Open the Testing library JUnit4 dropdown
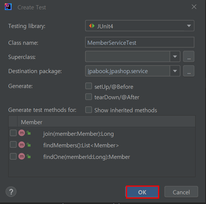 [x=140, y=26]
